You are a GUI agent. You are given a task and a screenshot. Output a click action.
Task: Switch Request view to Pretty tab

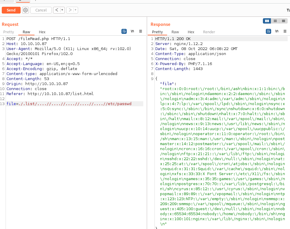pos(9,32)
